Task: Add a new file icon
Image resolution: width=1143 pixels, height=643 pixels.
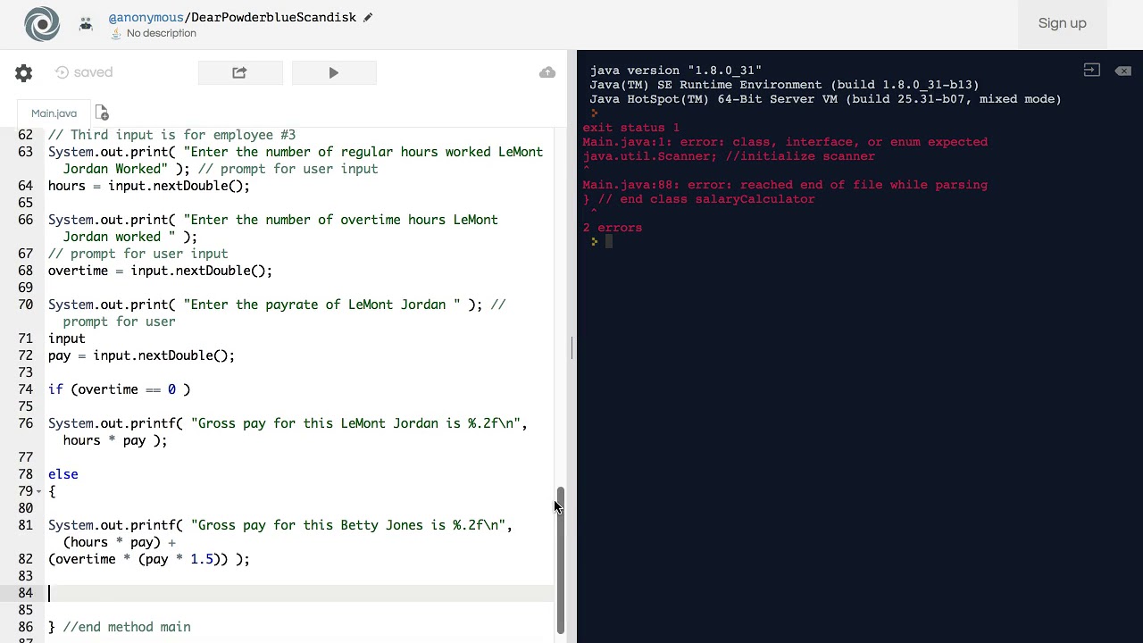Action: pyautogui.click(x=102, y=113)
